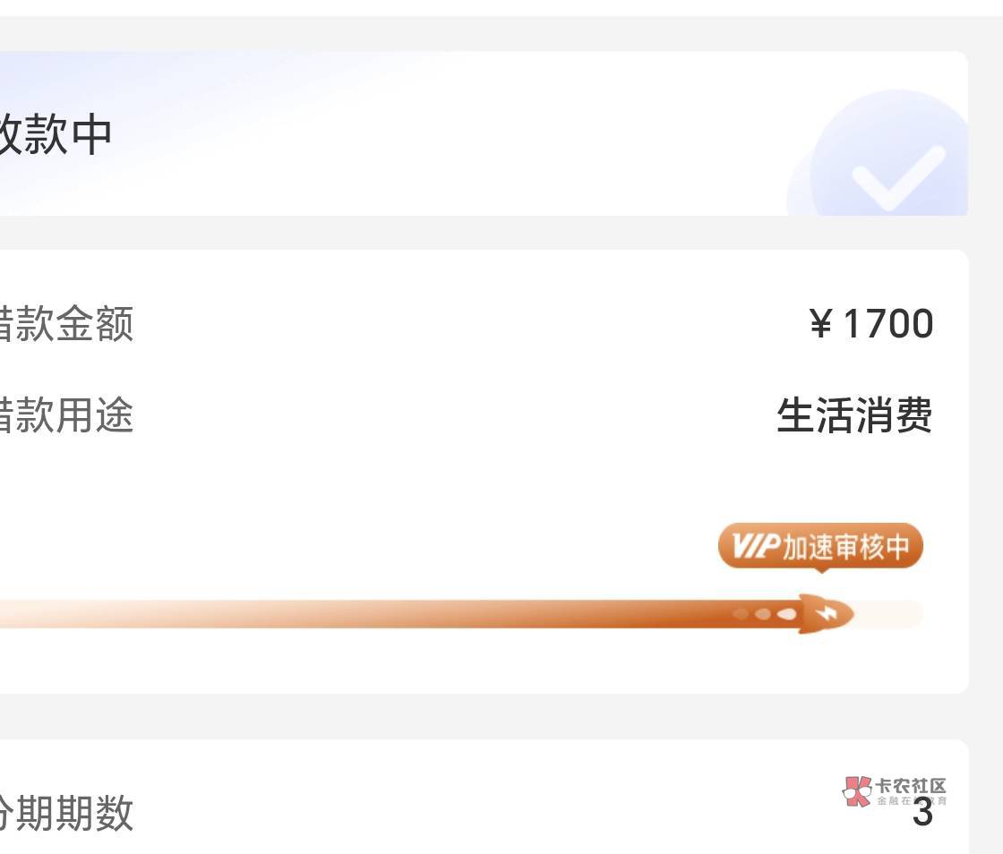Screen dimensions: 1003x854
Task: Tap the 卡农社区 watermark logo icon
Action: pos(858,791)
